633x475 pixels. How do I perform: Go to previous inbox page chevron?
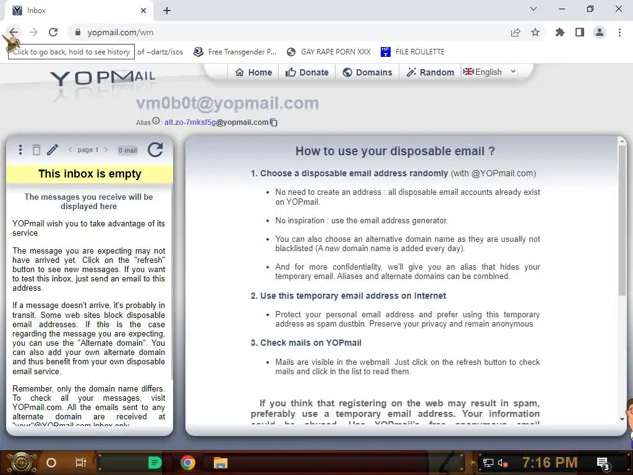click(70, 150)
